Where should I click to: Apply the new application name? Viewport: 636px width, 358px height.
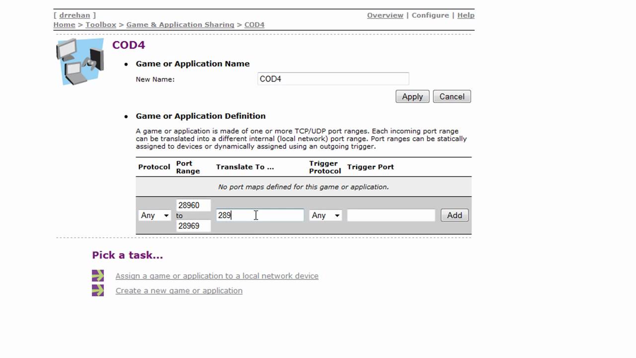coord(412,96)
